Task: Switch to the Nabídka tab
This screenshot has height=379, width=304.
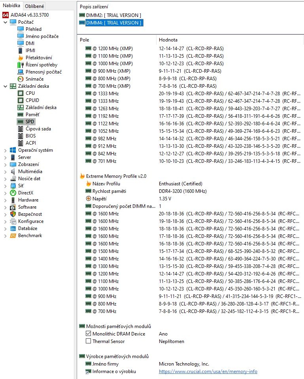Action: [11, 6]
